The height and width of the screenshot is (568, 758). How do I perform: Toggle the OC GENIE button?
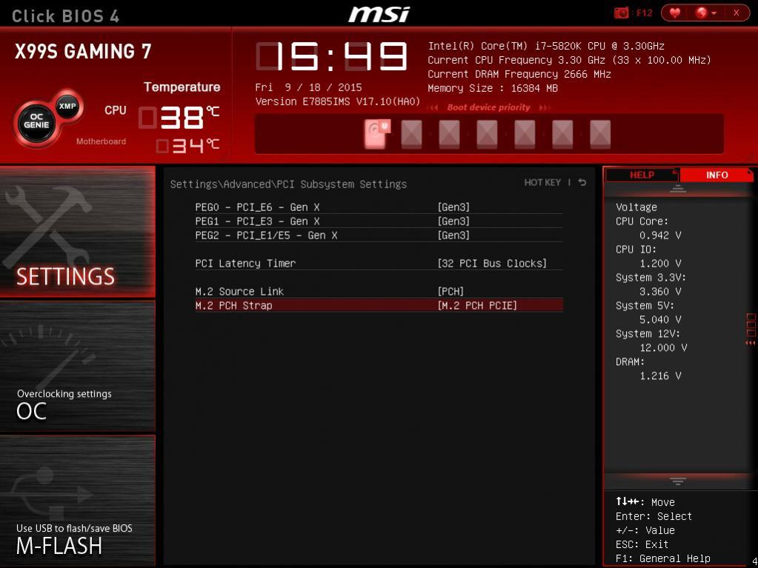[x=36, y=121]
